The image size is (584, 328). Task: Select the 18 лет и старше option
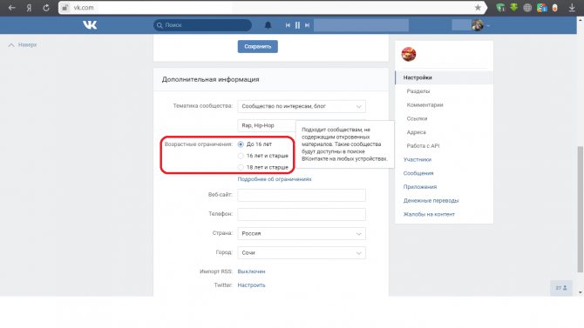241,167
